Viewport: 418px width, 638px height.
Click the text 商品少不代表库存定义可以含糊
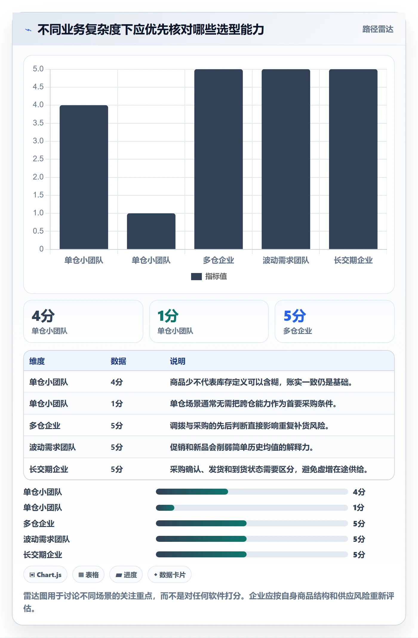tap(224, 382)
